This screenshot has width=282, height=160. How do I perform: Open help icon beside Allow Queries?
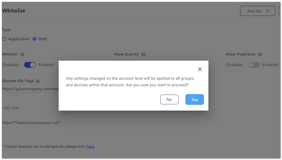point(143,54)
